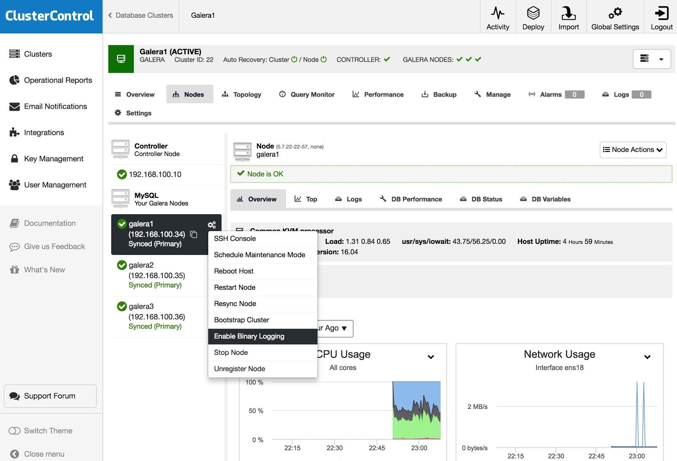Click galera1 node gears icon
This screenshot has width=677, height=461.
click(212, 225)
